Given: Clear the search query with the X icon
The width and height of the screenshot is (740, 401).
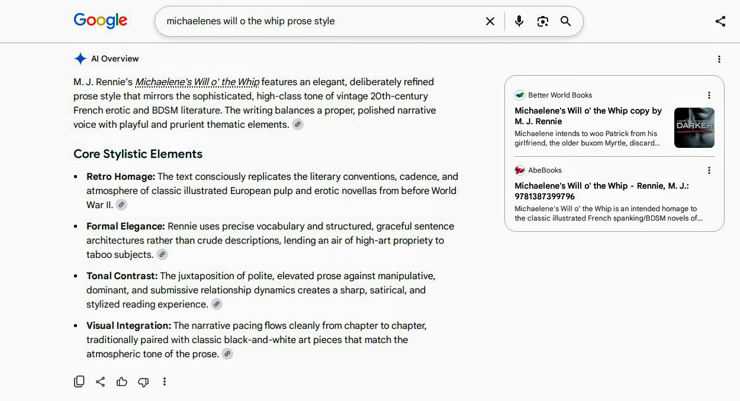Looking at the screenshot, I should tap(490, 21).
